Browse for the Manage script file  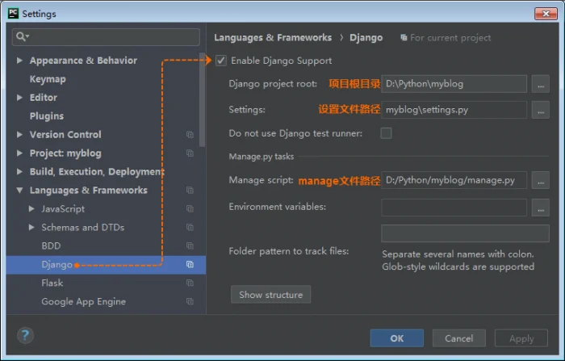coord(541,180)
